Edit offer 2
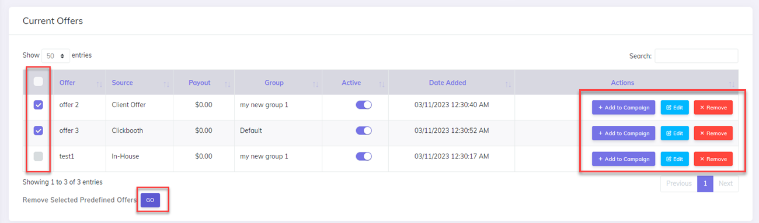 coord(674,108)
